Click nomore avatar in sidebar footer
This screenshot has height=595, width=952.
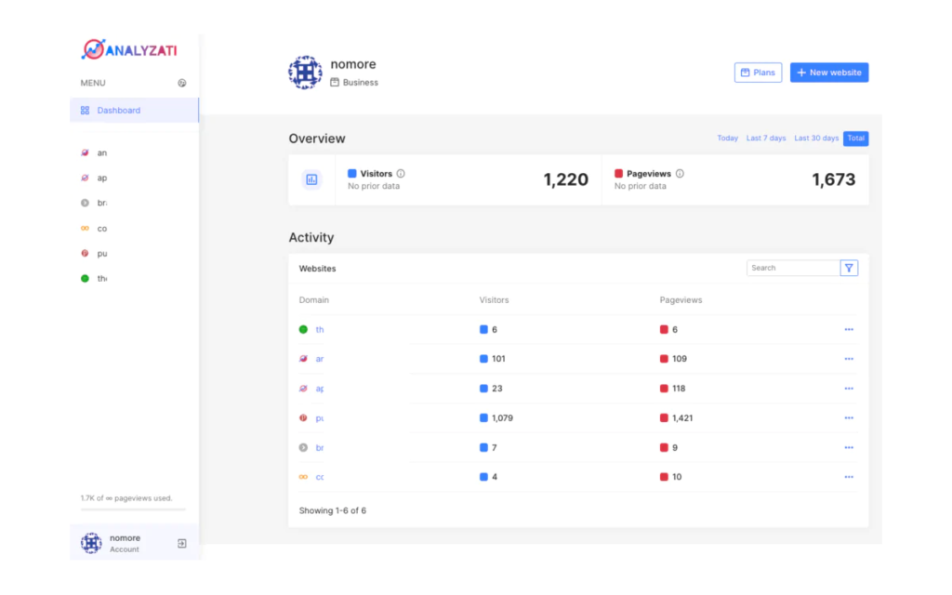[x=91, y=543]
